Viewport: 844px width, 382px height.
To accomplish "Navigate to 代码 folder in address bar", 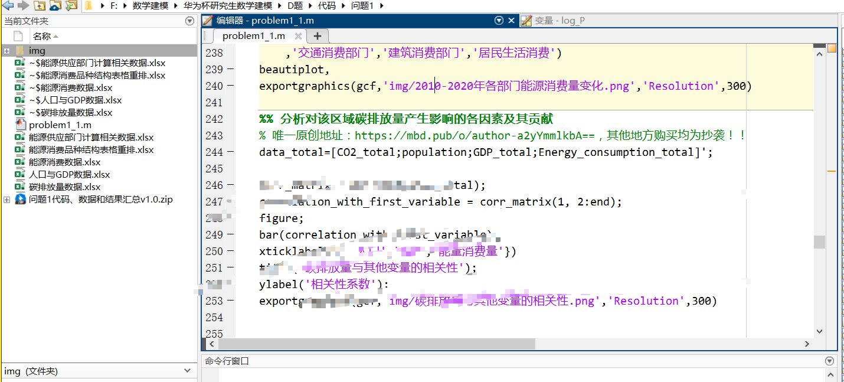I will pos(327,5).
